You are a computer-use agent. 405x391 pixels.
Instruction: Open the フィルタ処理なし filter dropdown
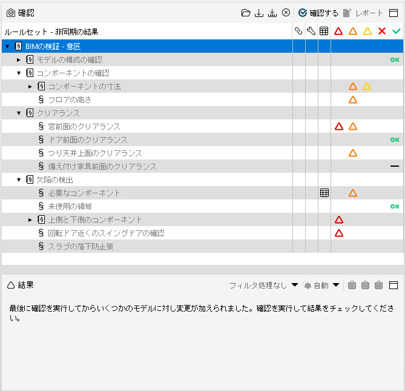[x=264, y=286]
